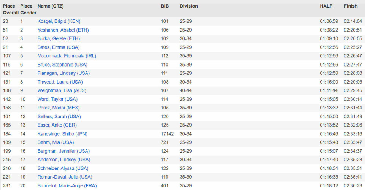The width and height of the screenshot is (365, 190).
Task: Click the Finish column header
Action: pos(351,6)
